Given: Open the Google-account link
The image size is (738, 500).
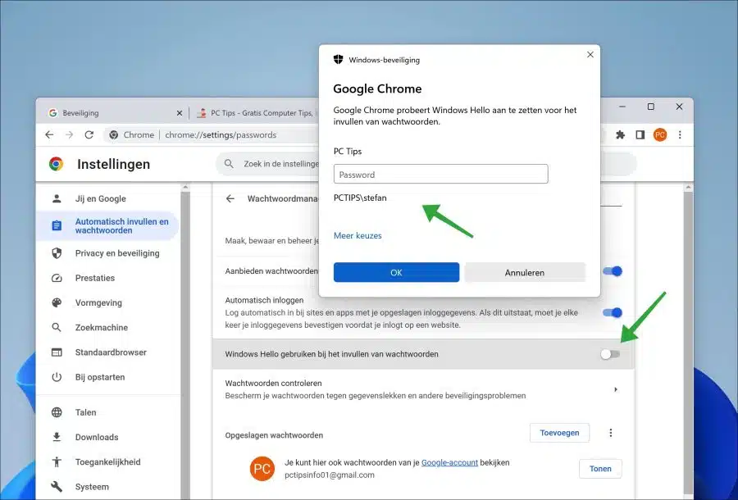Looking at the screenshot, I should 449,462.
